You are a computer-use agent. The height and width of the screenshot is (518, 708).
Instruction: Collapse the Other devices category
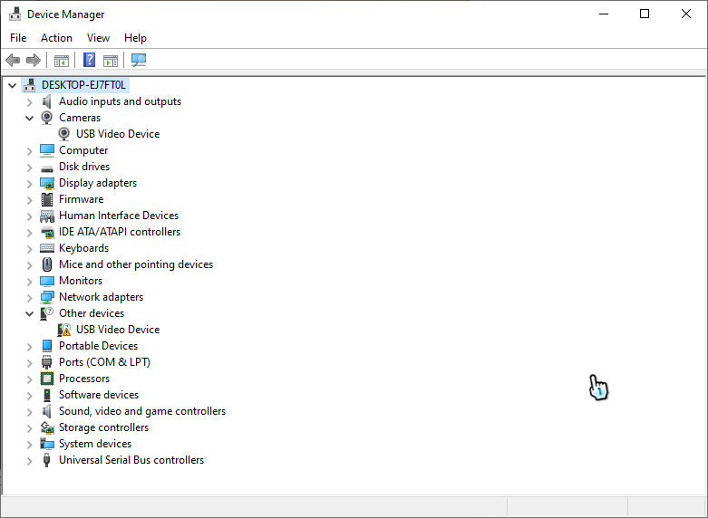(x=29, y=313)
